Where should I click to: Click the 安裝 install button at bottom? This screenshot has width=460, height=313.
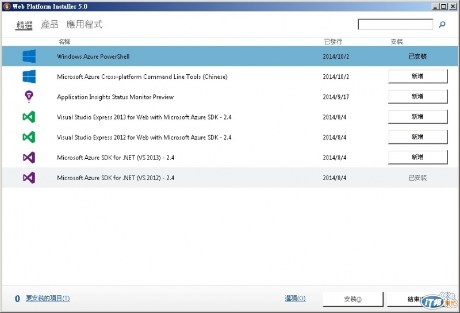click(353, 299)
